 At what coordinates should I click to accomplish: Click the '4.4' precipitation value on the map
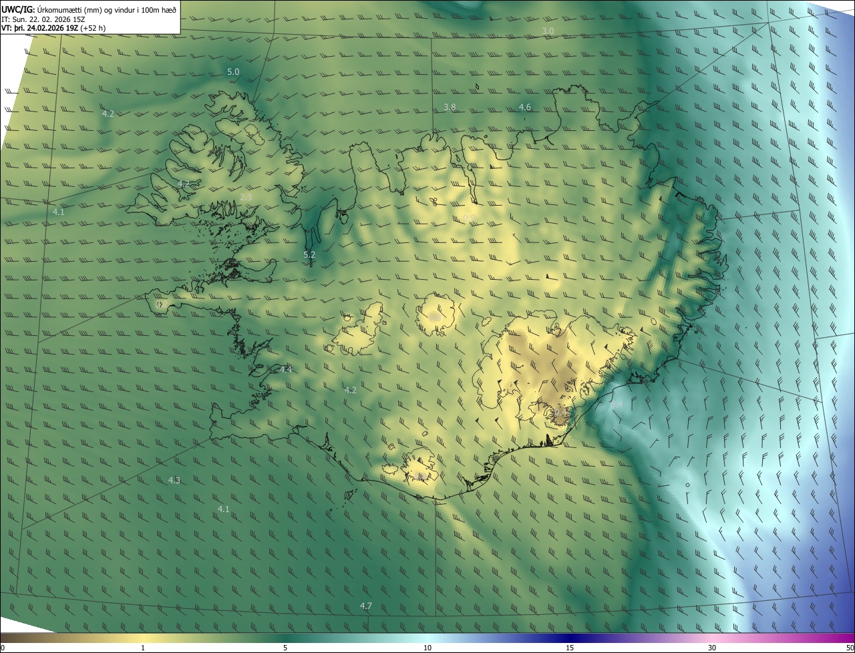point(286,369)
